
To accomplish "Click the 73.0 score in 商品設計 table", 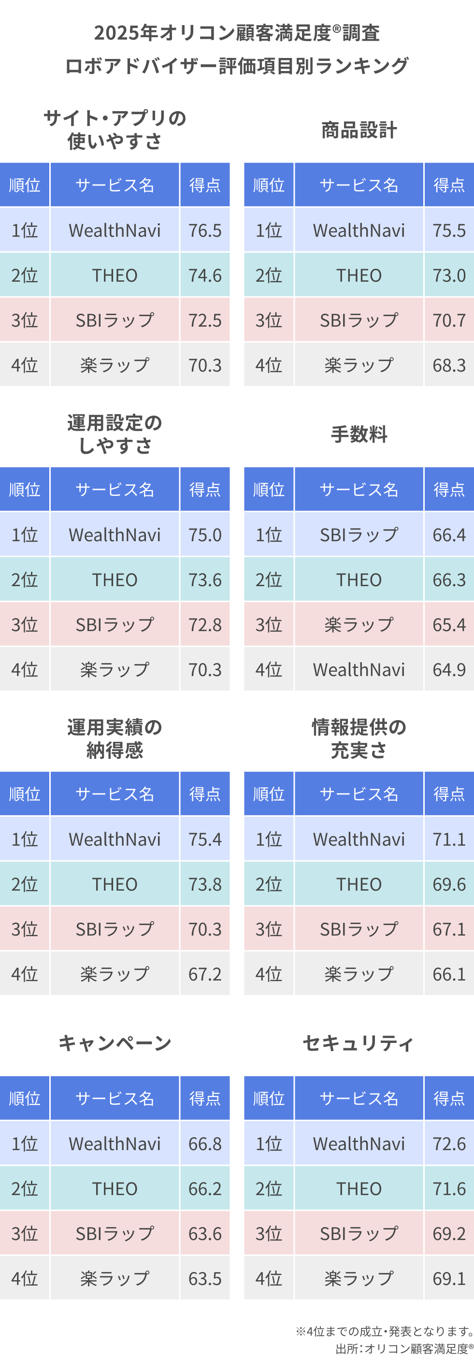I will click(449, 275).
